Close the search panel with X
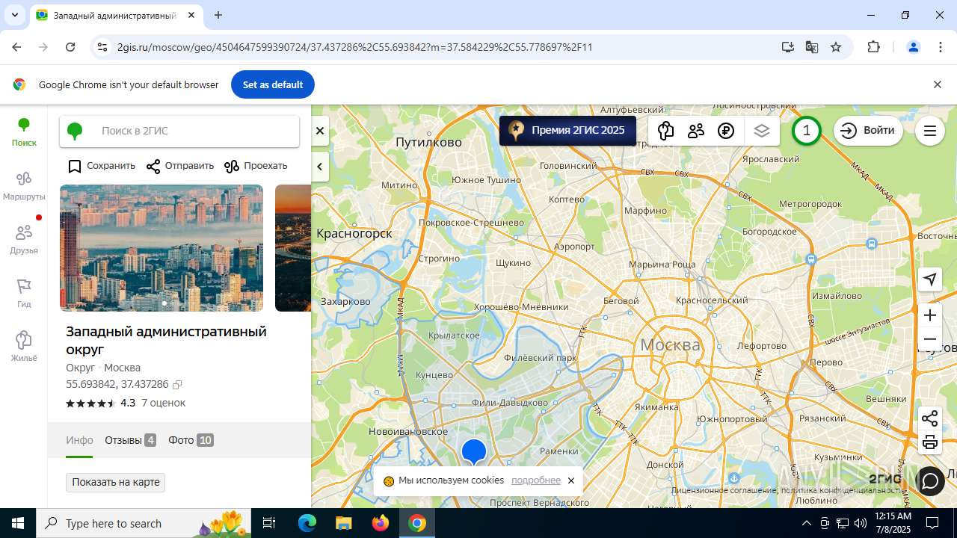The width and height of the screenshot is (957, 538). tap(320, 131)
